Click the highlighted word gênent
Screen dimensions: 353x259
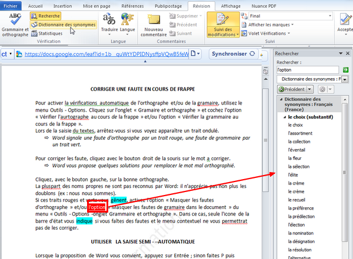click(118, 200)
